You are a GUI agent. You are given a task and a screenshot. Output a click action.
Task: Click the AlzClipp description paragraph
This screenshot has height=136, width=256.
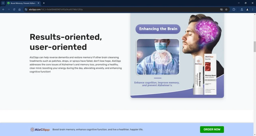click(x=75, y=64)
